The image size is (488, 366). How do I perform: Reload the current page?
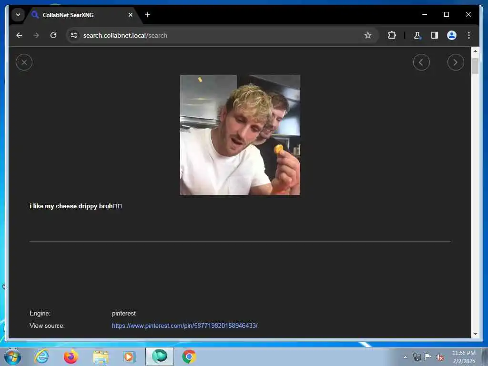(53, 35)
